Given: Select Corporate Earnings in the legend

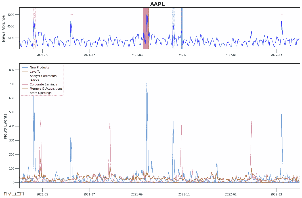Looking at the screenshot, I should pos(43,85).
